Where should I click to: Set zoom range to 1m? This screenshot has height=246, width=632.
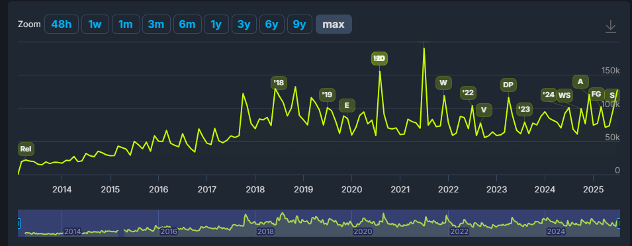[x=126, y=24]
